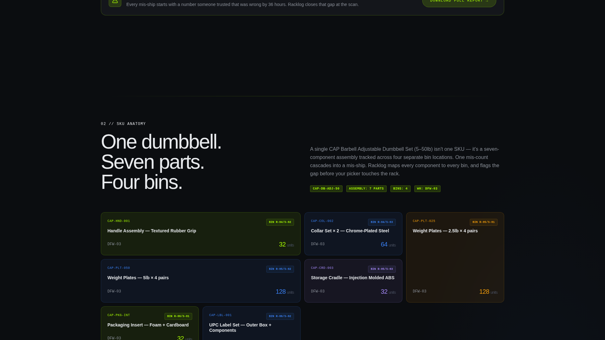Click Download Full Report button
The width and height of the screenshot is (605, 340).
(x=459, y=3)
